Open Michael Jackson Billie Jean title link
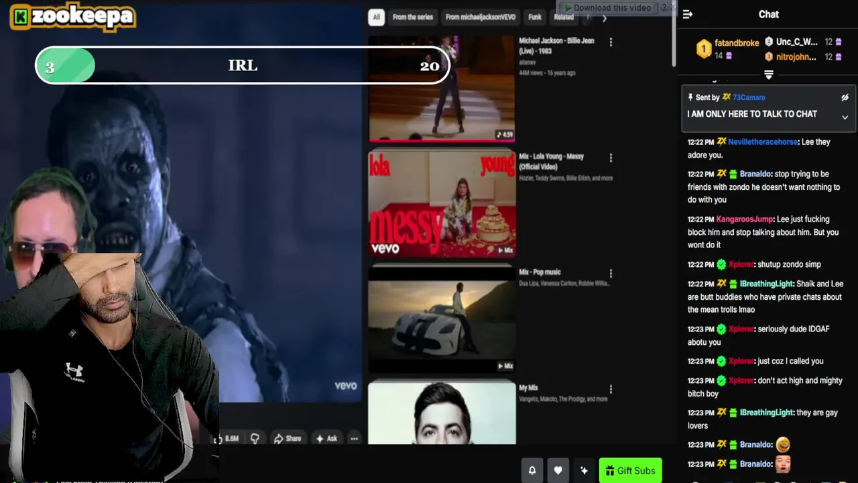 (556, 46)
